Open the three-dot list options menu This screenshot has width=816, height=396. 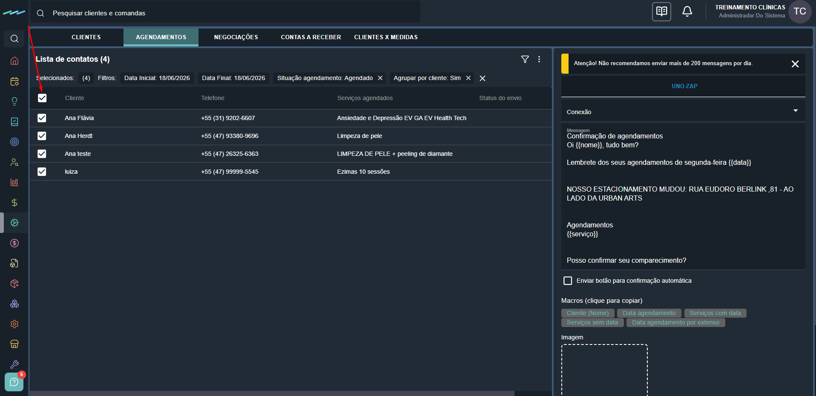[539, 59]
